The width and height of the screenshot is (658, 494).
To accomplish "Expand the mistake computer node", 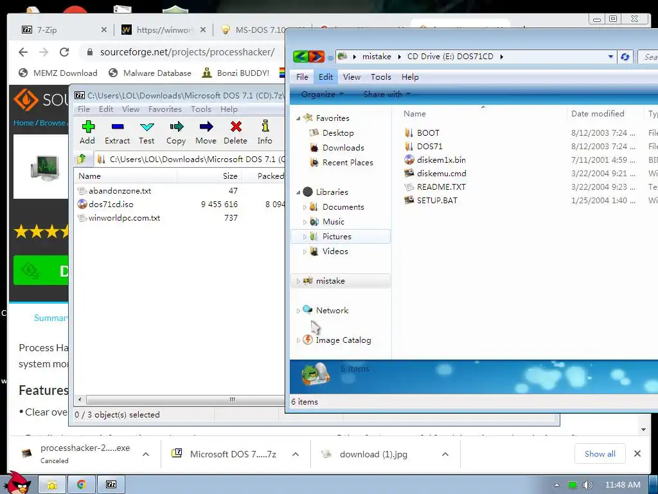I will [x=298, y=281].
